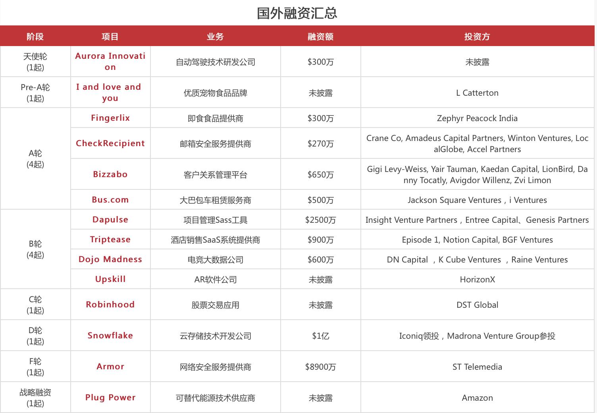The width and height of the screenshot is (597, 413).
Task: Select the L Catterton investor cell
Action: coord(478,93)
